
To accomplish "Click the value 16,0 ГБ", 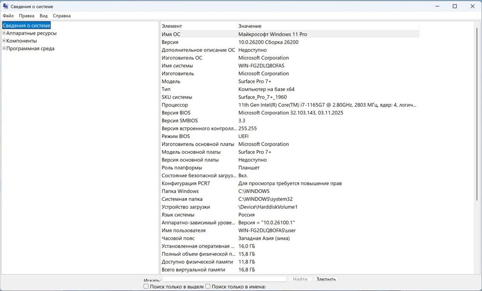I will (246, 246).
